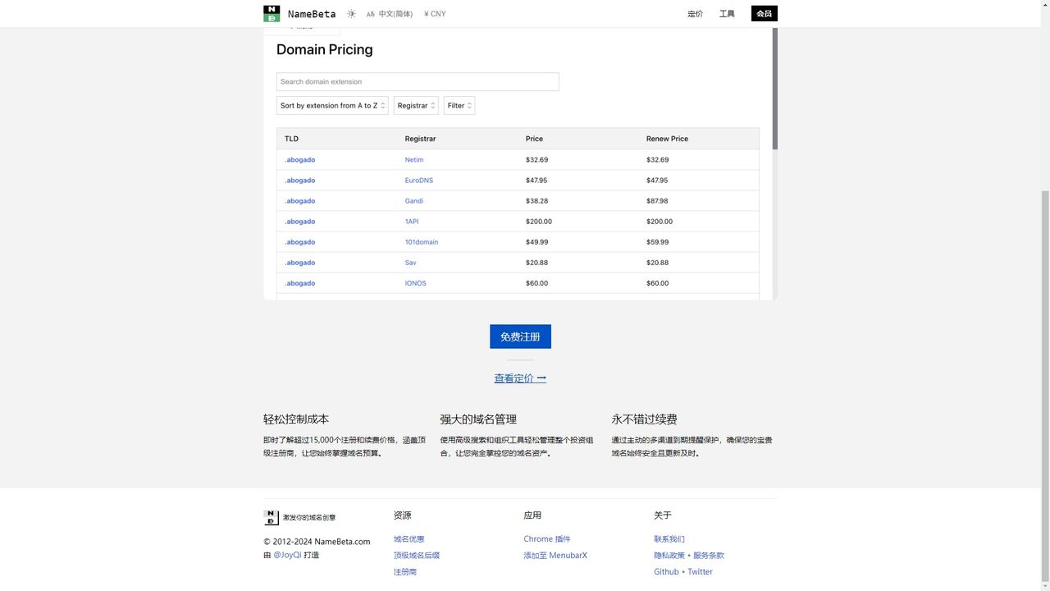The height and width of the screenshot is (591, 1050).
Task: Open the 1API registrar link
Action: point(412,222)
